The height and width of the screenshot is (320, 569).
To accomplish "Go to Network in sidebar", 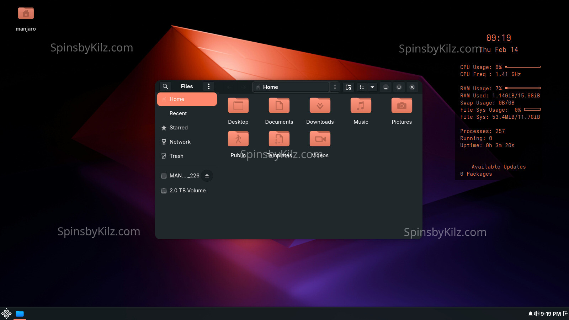I will click(x=180, y=142).
